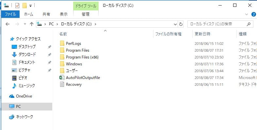Select PC in the address breadcrumb
The width and height of the screenshot is (257, 130).
pos(51,24)
